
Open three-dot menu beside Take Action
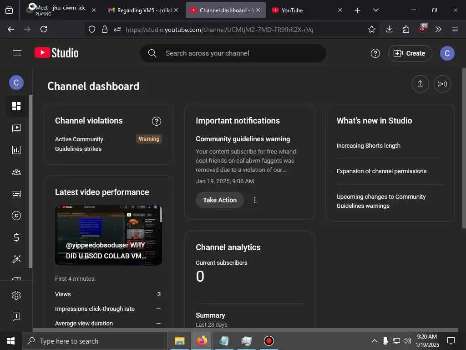pyautogui.click(x=255, y=200)
